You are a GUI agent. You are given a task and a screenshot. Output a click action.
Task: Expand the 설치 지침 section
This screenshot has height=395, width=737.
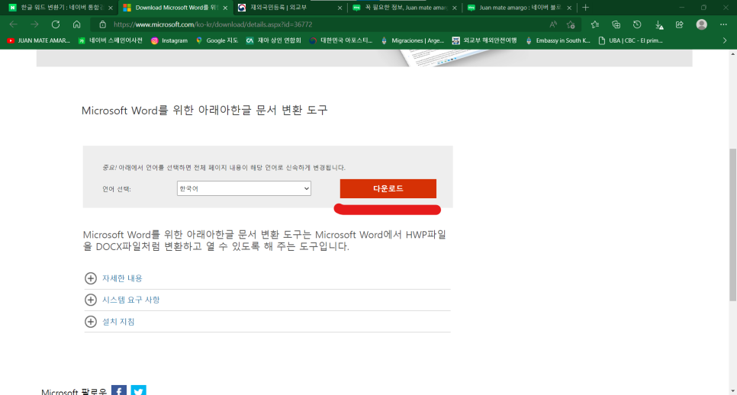(x=110, y=321)
